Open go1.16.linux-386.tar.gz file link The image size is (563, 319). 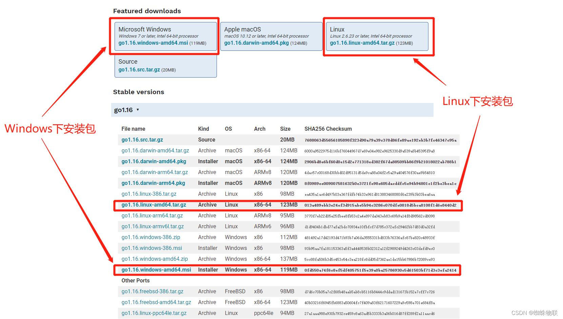pos(149,194)
